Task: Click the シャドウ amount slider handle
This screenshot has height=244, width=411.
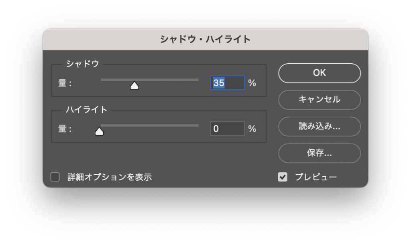Action: click(134, 85)
